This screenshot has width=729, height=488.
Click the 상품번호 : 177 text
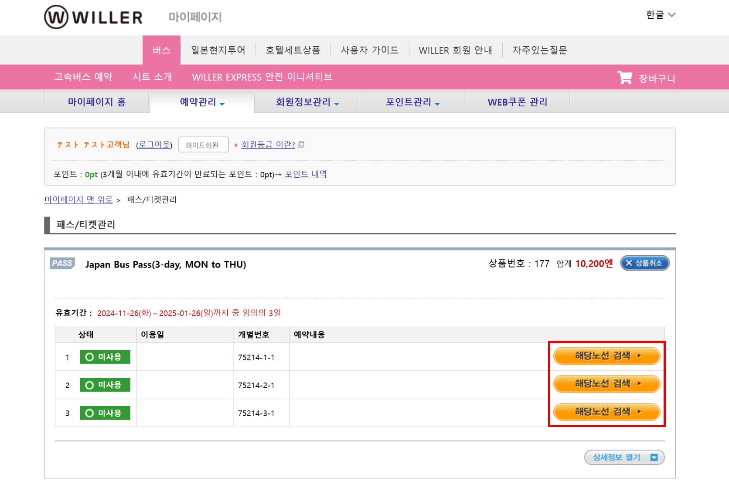pyautogui.click(x=519, y=263)
